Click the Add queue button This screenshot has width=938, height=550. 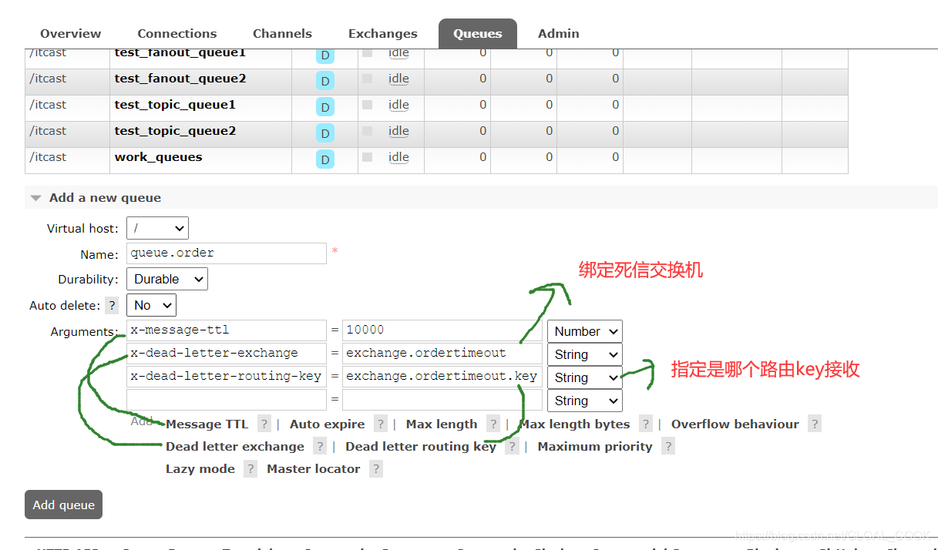point(63,505)
